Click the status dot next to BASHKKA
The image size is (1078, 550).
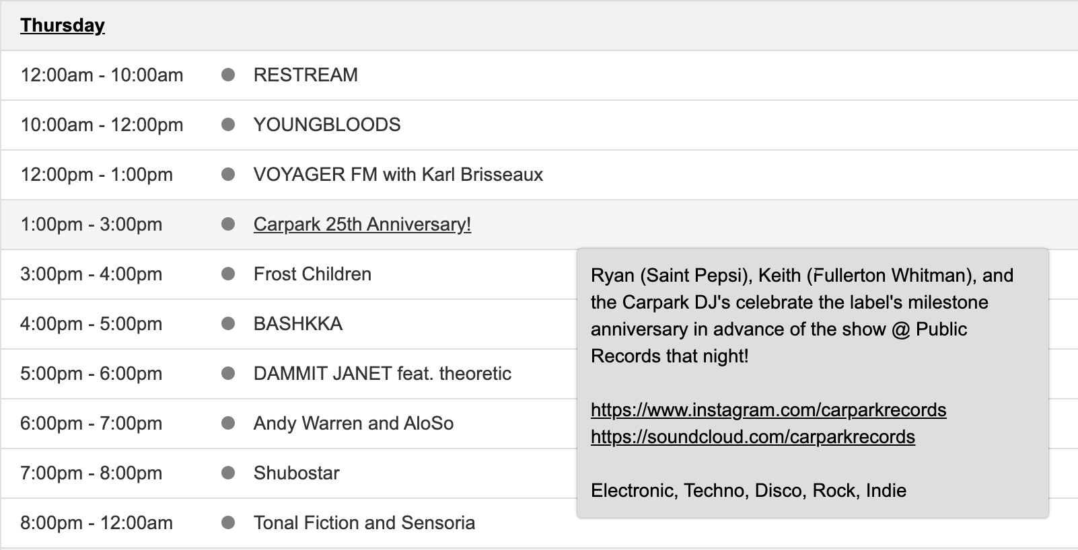click(228, 323)
